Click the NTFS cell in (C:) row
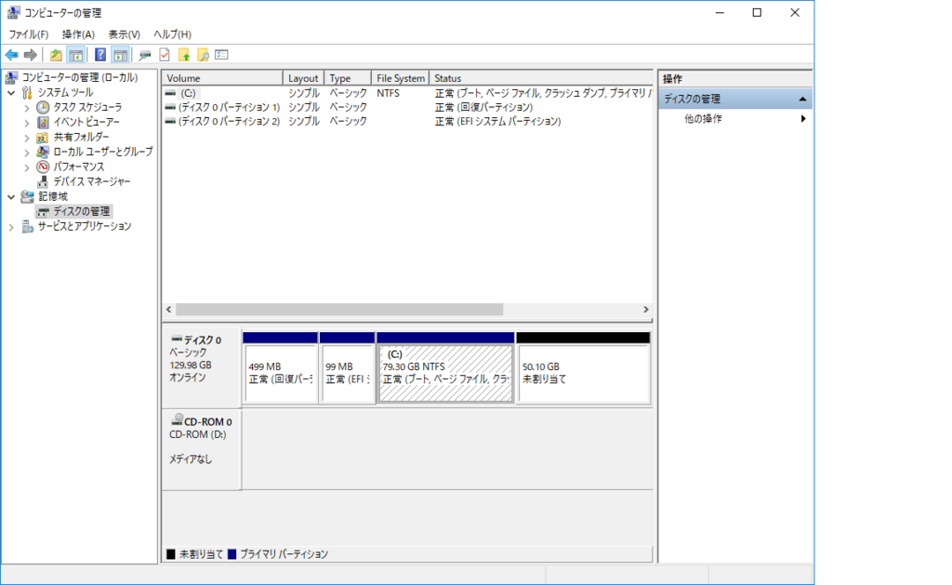The width and height of the screenshot is (952, 585). (x=388, y=93)
